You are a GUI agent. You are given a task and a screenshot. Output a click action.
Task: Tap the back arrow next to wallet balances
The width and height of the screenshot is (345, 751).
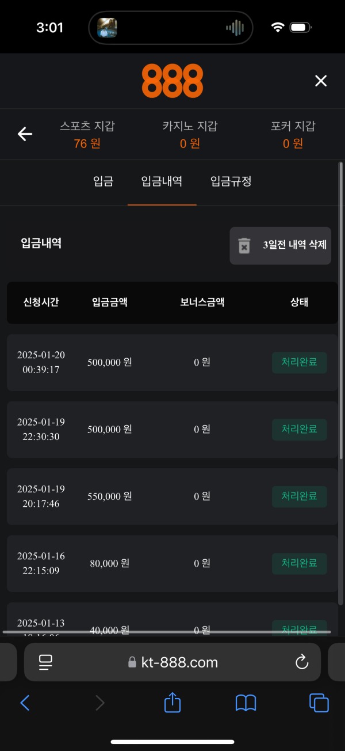[x=24, y=134]
